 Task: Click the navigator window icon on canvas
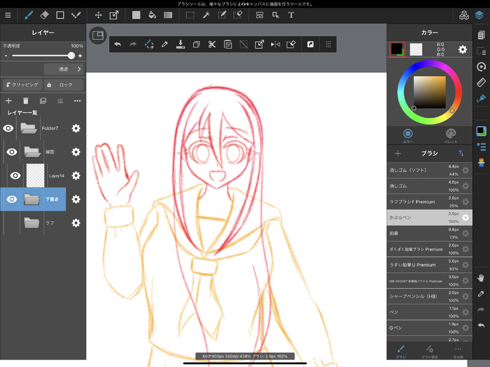(x=98, y=36)
